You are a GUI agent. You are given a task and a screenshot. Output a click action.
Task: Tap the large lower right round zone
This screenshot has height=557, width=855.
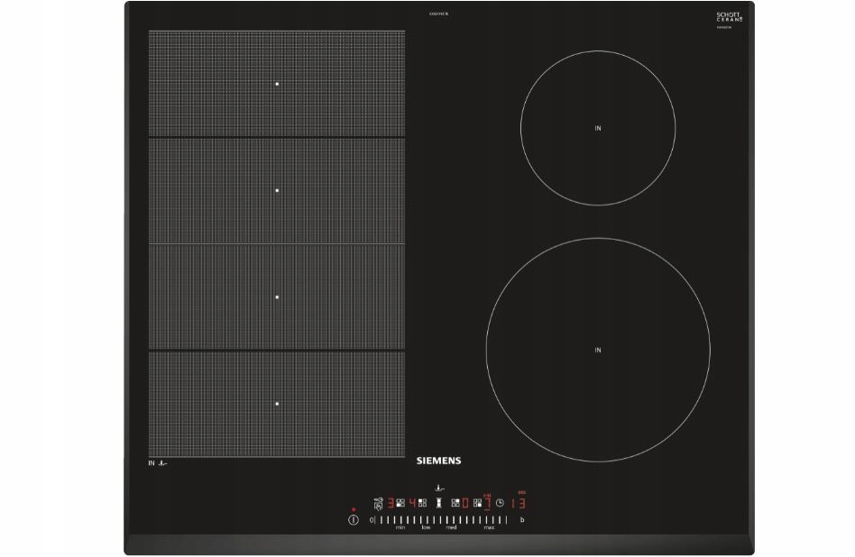tap(598, 350)
